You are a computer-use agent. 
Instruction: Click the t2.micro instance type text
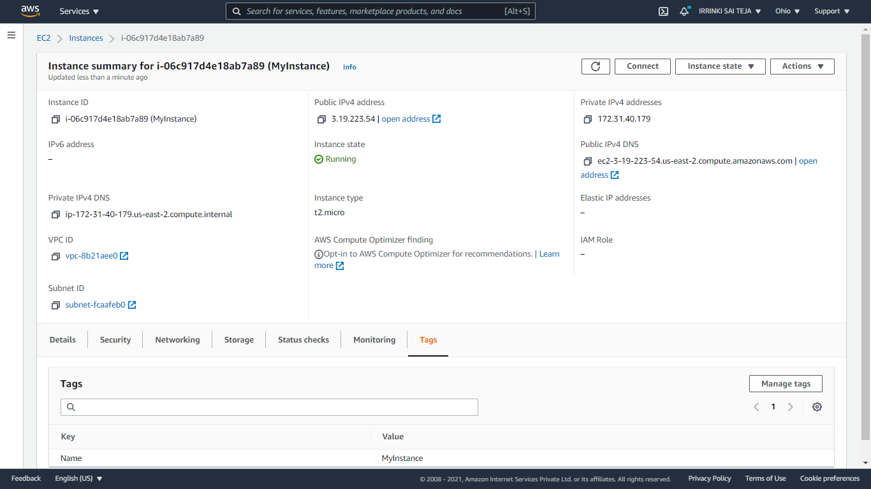tap(330, 213)
